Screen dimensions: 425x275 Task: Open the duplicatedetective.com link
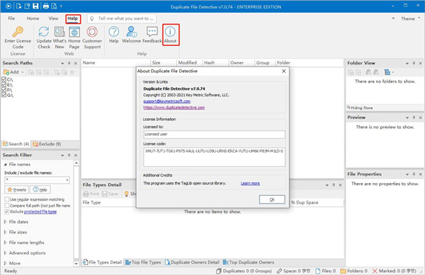point(174,107)
